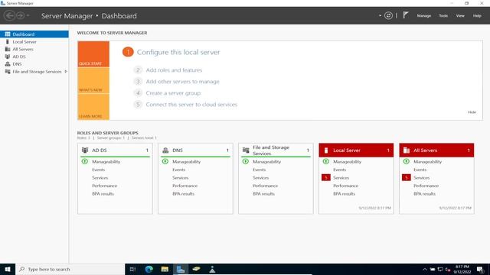This screenshot has width=490, height=275.
Task: Open Performance in All Servers tile
Action: (x=426, y=186)
